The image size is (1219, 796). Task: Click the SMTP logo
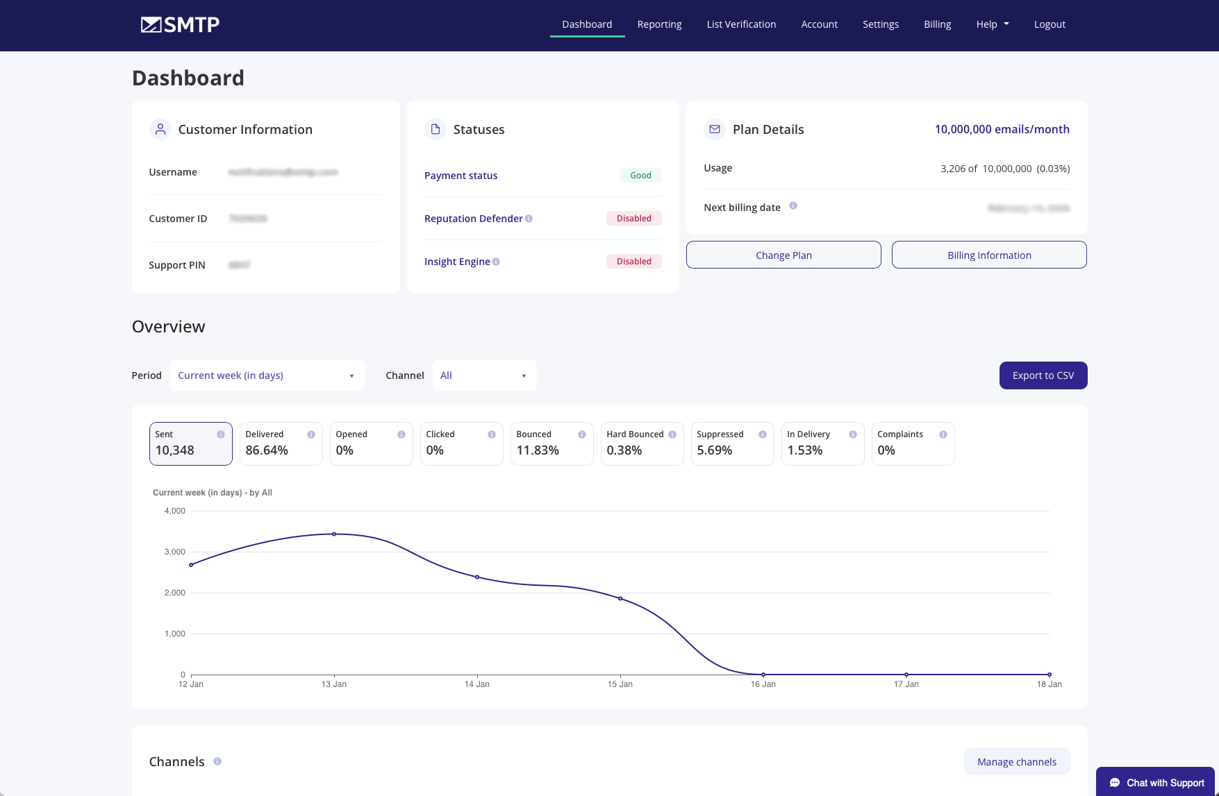click(179, 24)
